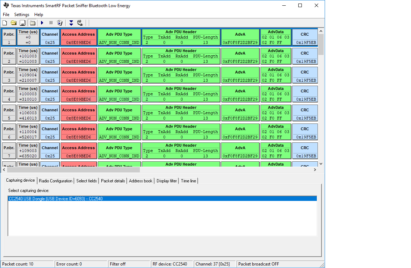The width and height of the screenshot is (411, 268).
Task: Click the Adv PDU Header cell of packet 3
Action: point(181,75)
